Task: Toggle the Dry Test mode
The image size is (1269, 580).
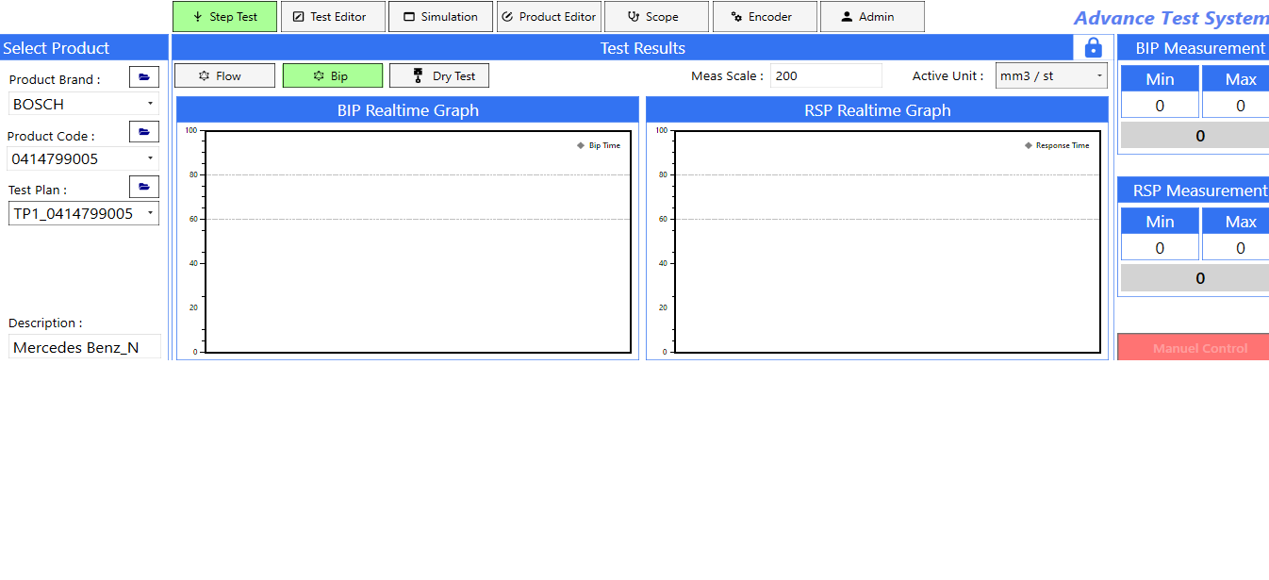Action: 439,76
